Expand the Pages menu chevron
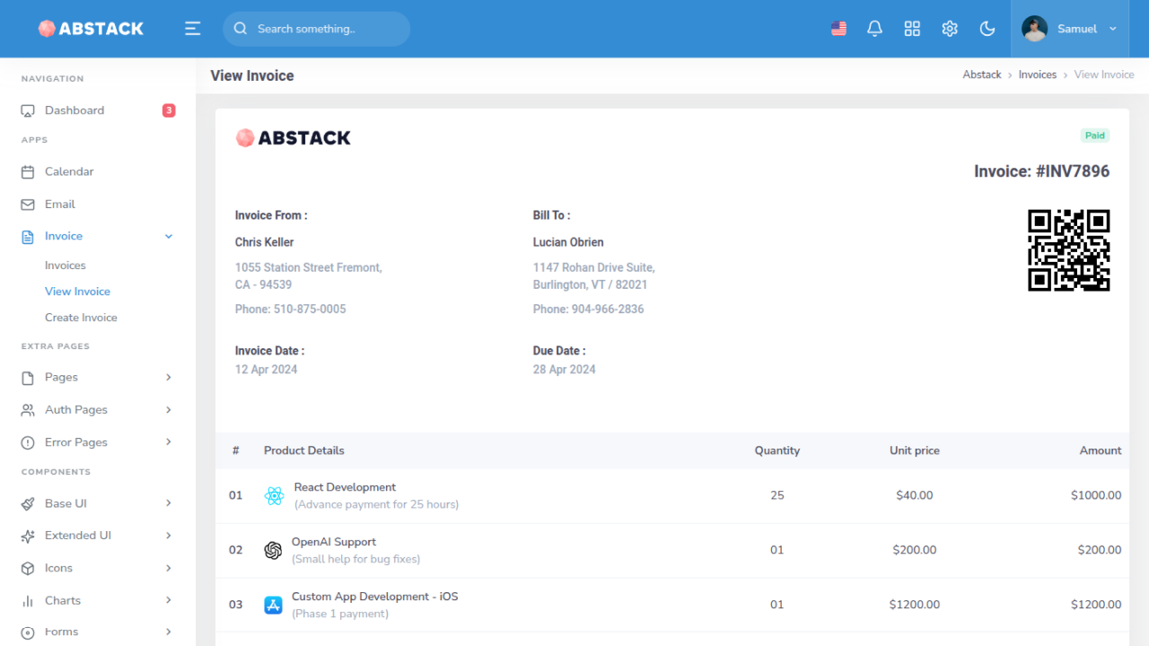 169,378
